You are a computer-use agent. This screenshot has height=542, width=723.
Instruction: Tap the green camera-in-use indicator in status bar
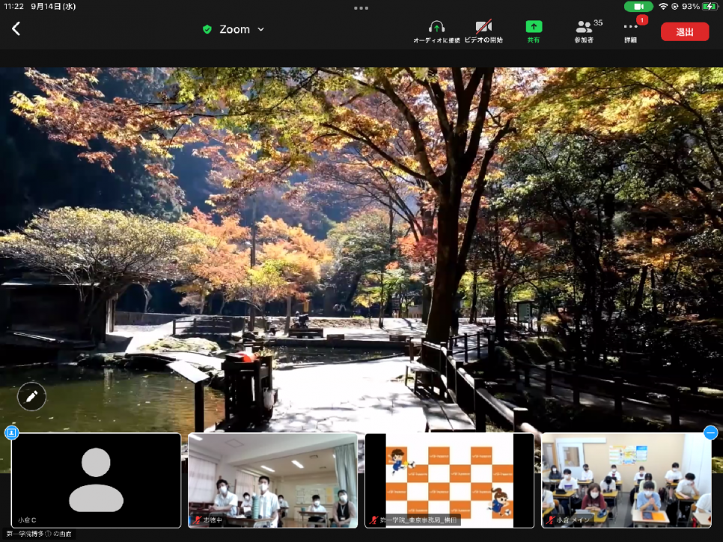(638, 7)
